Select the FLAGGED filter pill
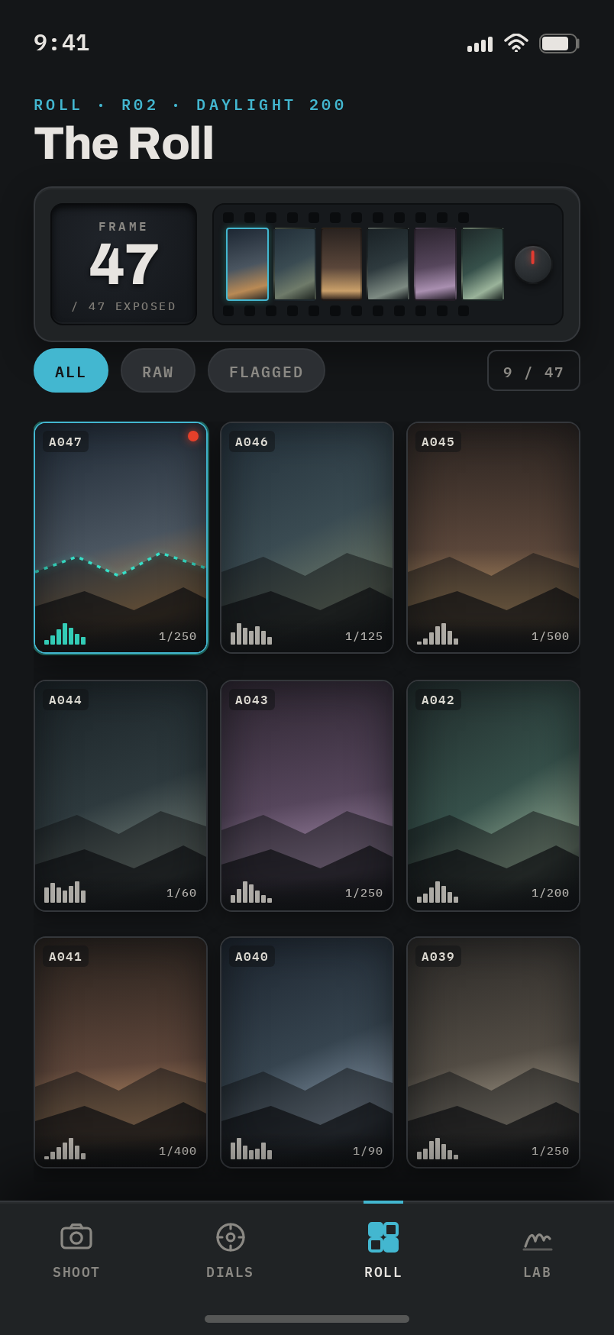614x1335 pixels. pos(267,370)
